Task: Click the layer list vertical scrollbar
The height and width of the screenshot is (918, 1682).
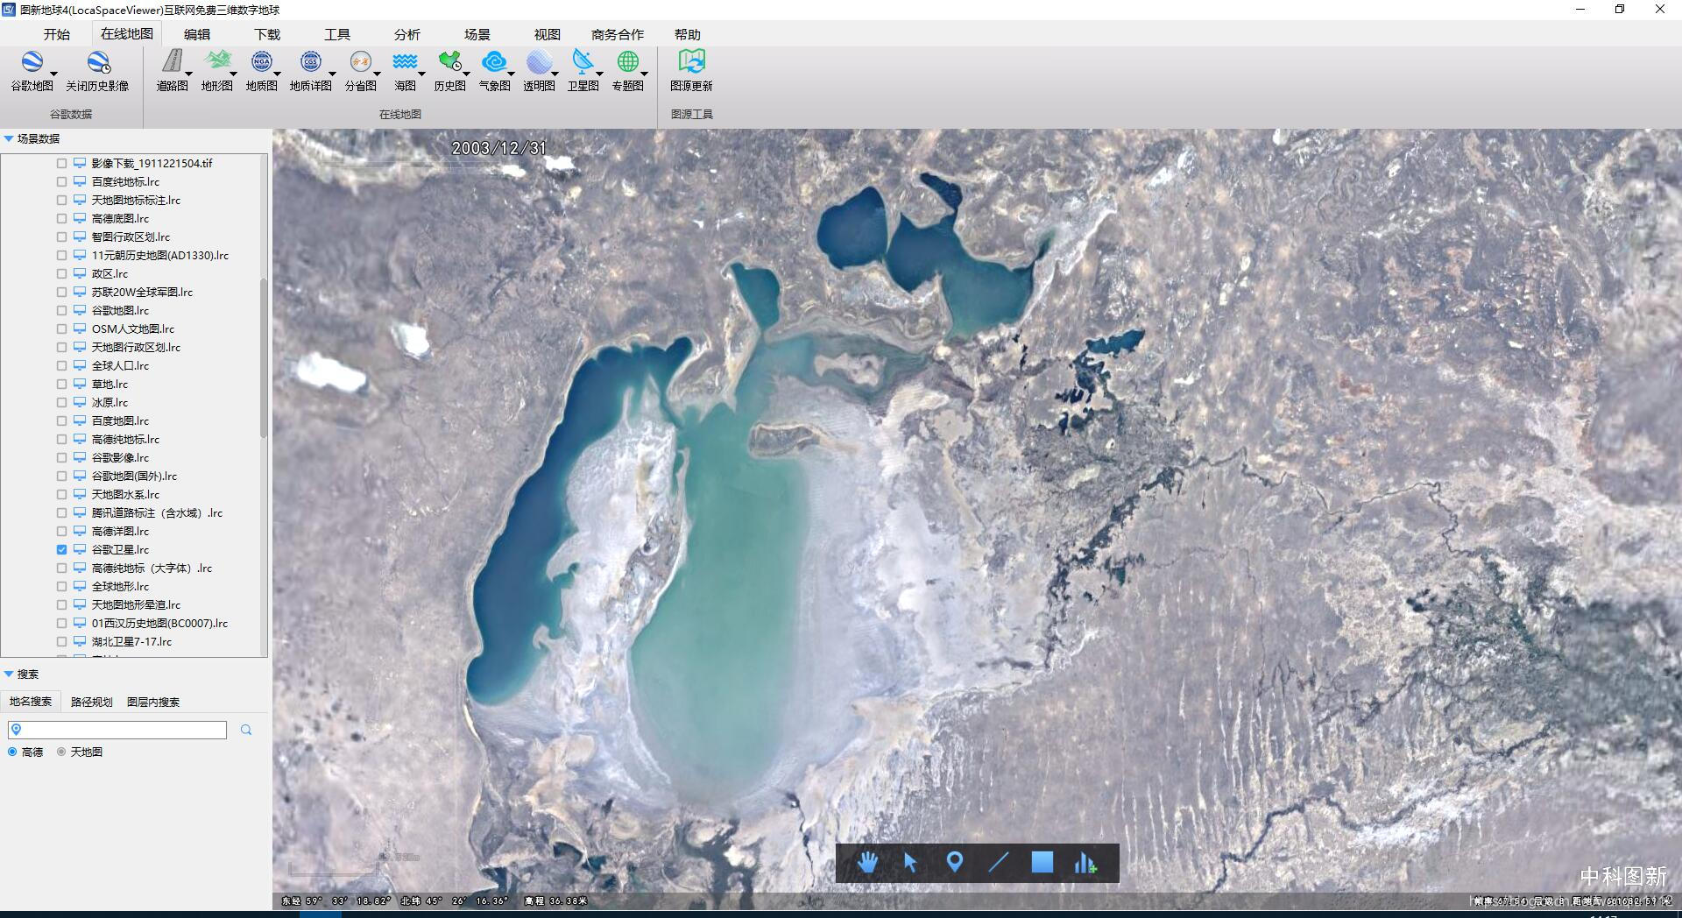Action: [264, 359]
